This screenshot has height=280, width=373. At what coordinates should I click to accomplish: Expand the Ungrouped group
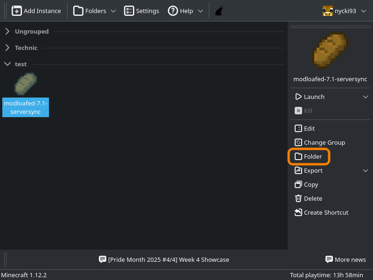pos(7,32)
